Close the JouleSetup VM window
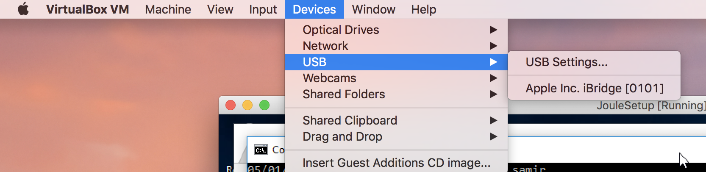 231,105
